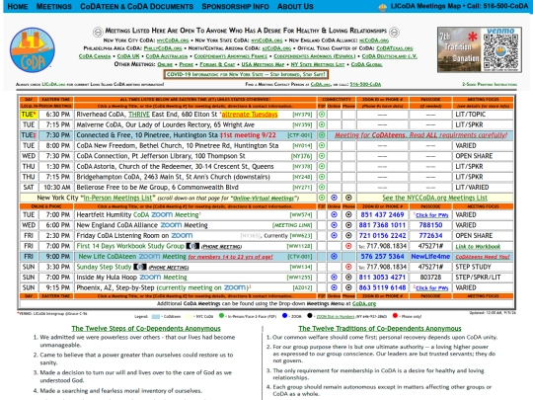Click the circular emblem right of the heading
This screenshot has width=533, height=400.
[394, 32]
